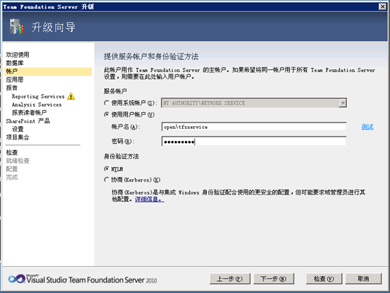This screenshot has width=390, height=293.
Task: Select 就绪检查 step
Action: (x=18, y=161)
